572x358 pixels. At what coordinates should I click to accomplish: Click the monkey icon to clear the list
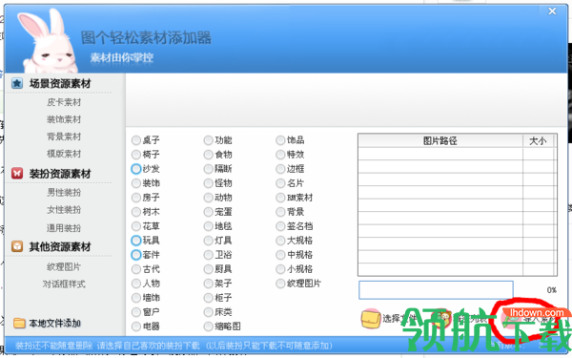pos(441,319)
